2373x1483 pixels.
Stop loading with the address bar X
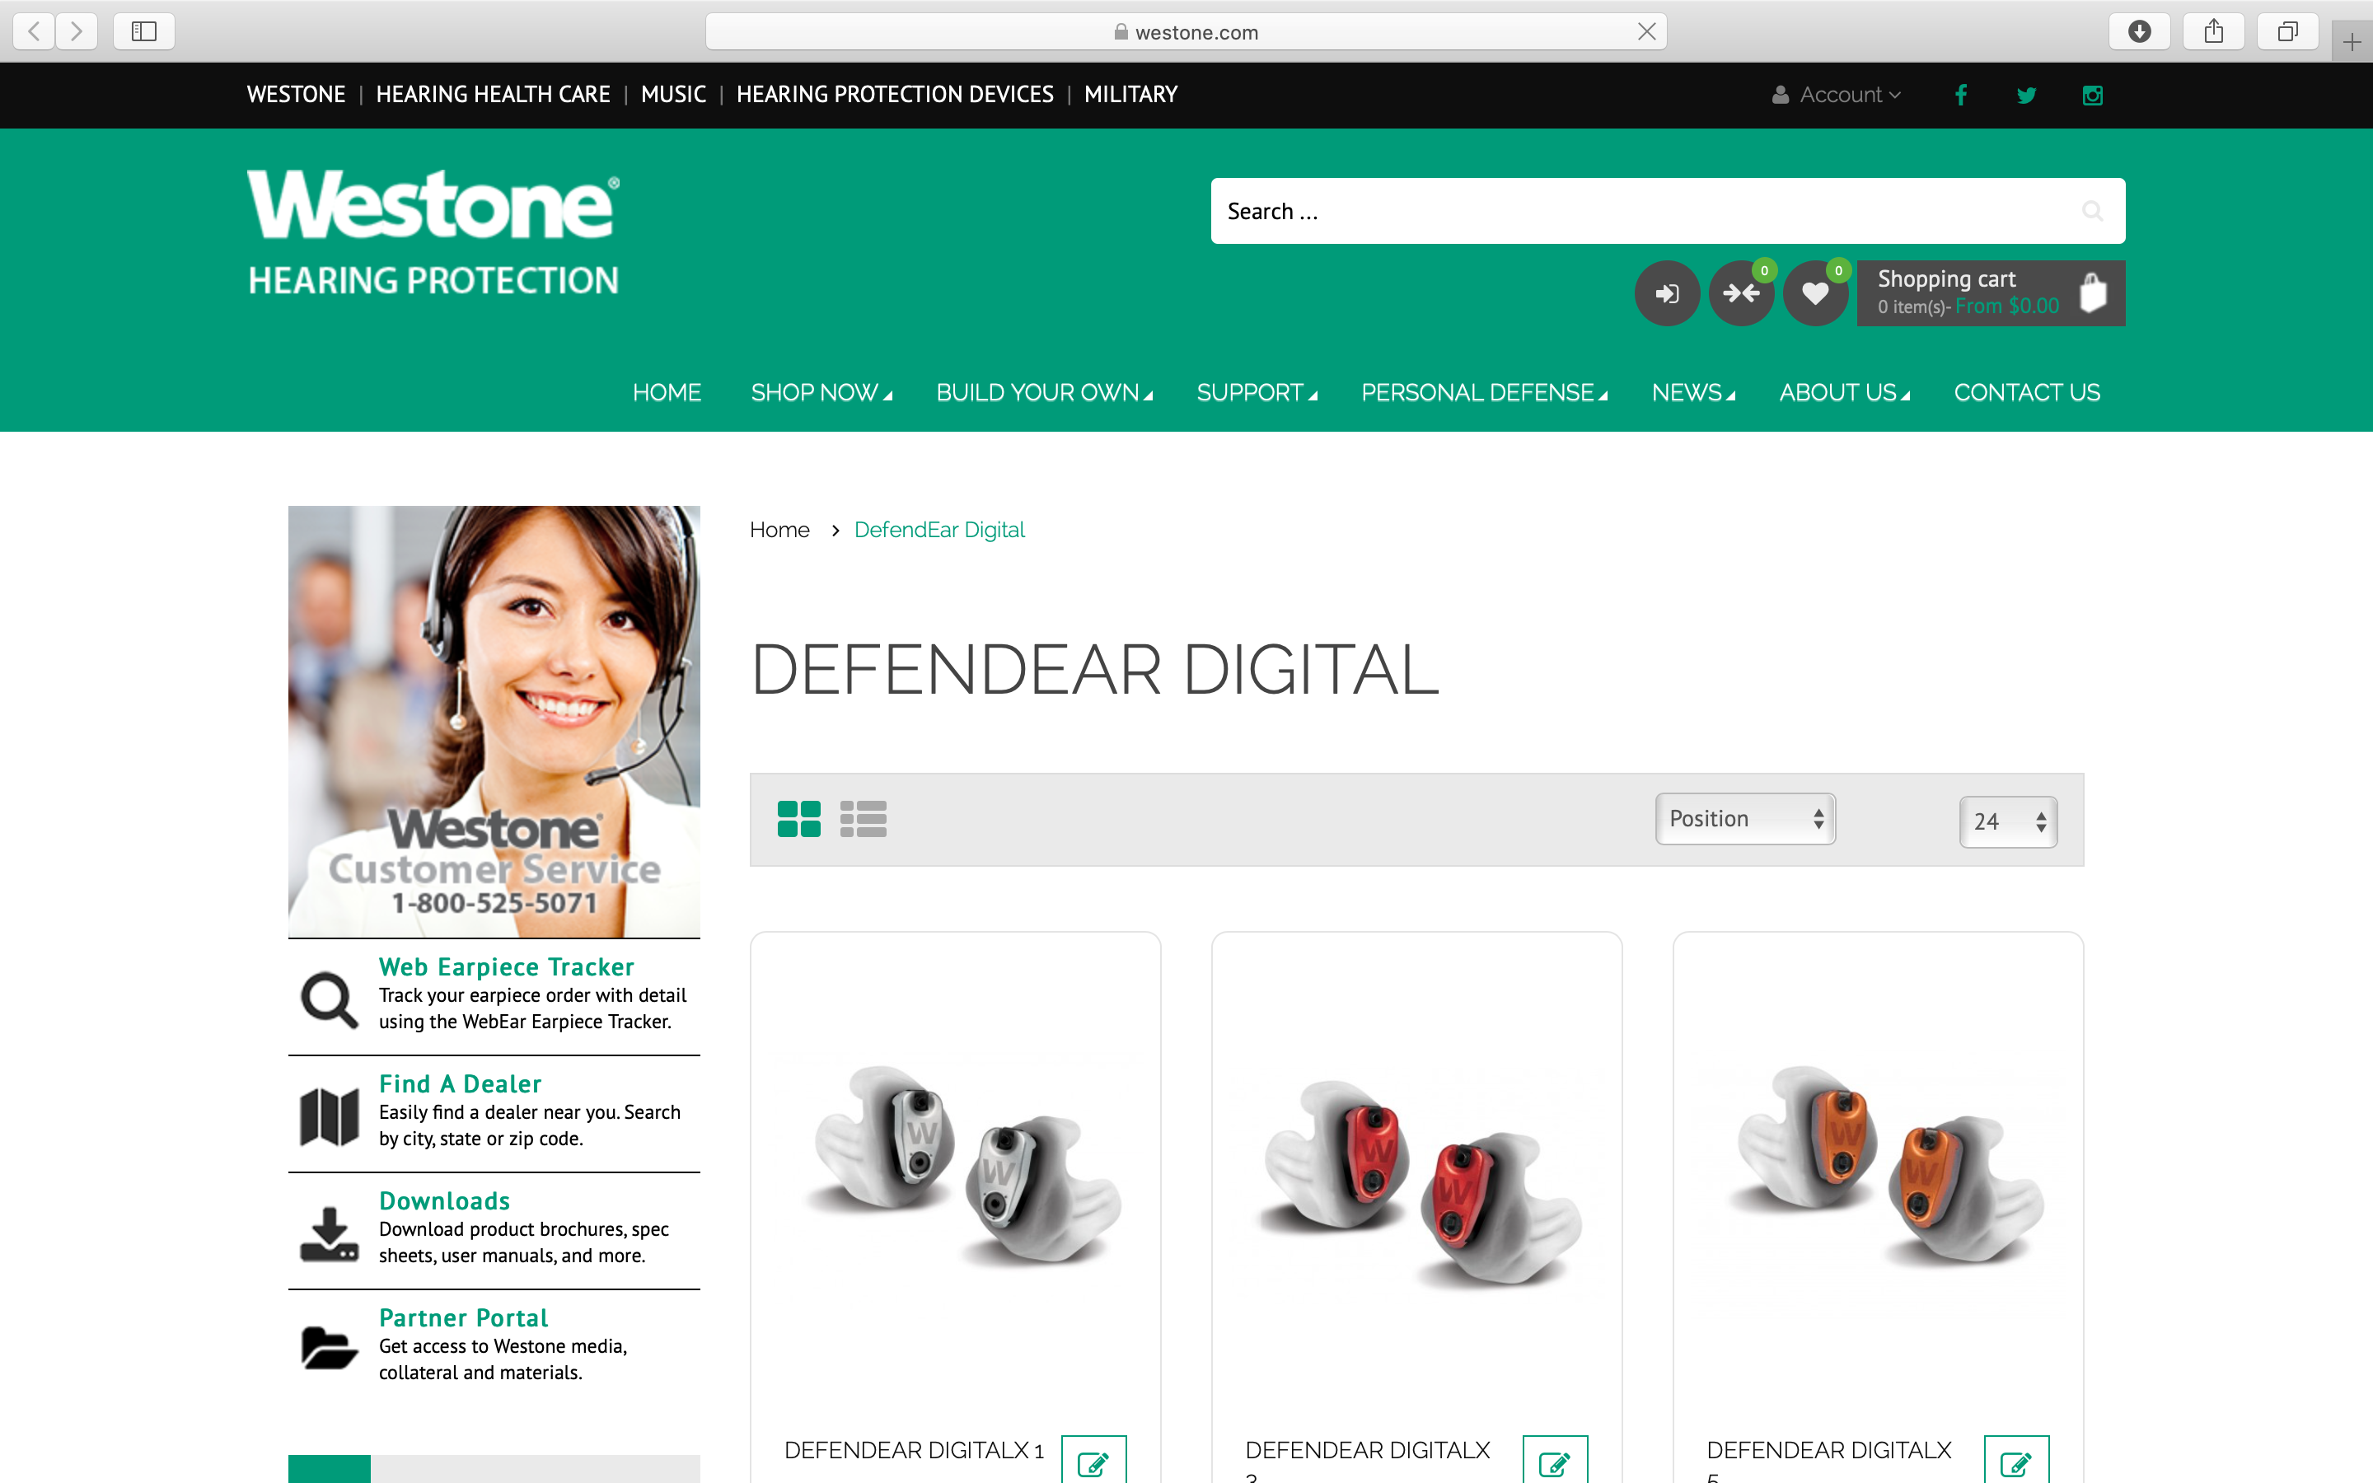point(1646,31)
